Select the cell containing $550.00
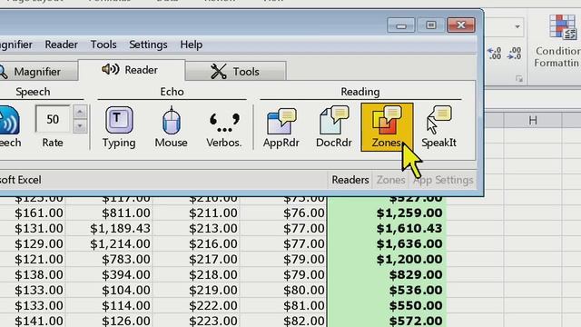The width and height of the screenshot is (581, 327). click(x=387, y=305)
